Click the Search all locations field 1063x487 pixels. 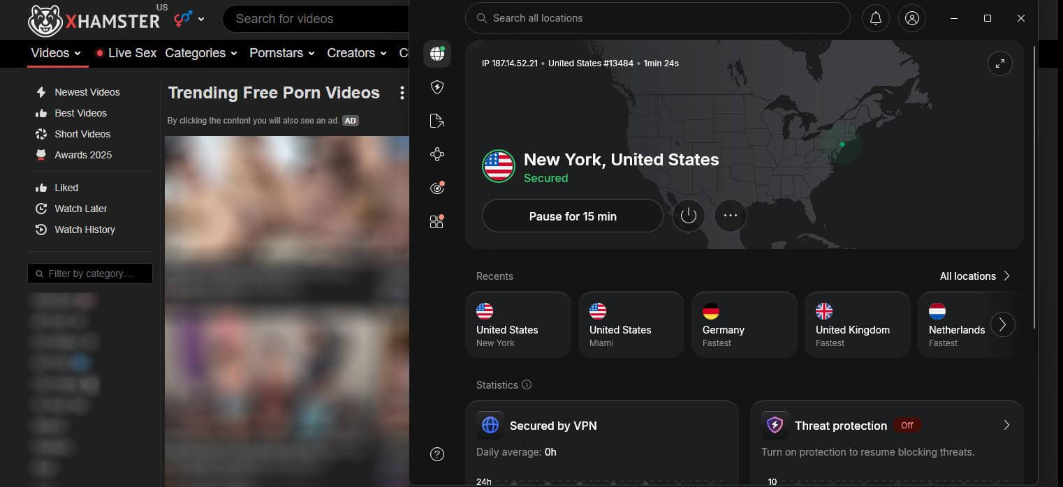(658, 18)
